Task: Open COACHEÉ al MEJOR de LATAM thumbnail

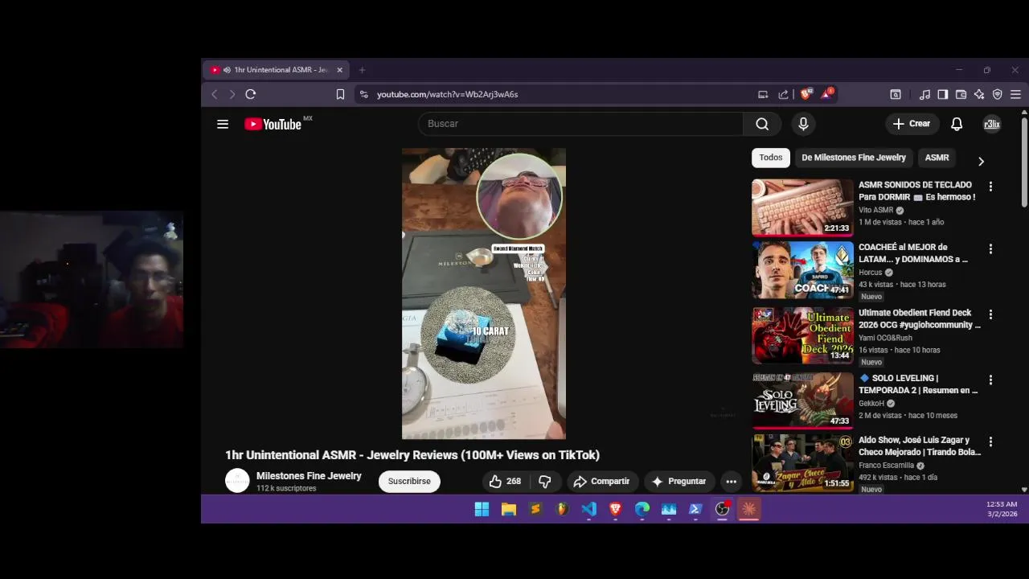Action: point(802,270)
